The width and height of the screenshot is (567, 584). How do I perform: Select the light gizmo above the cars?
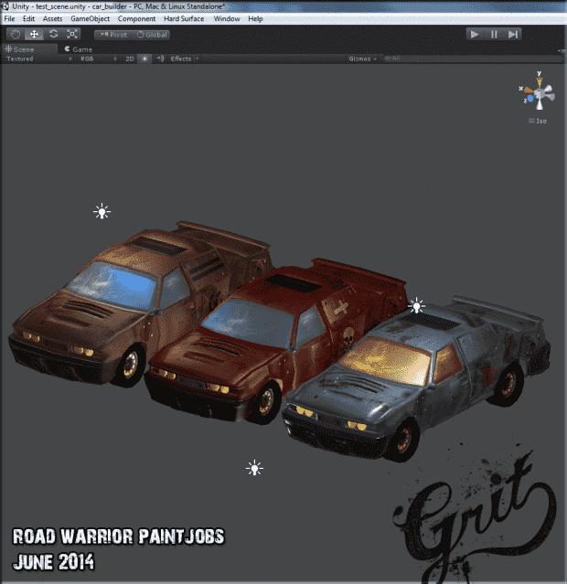pyautogui.click(x=102, y=212)
